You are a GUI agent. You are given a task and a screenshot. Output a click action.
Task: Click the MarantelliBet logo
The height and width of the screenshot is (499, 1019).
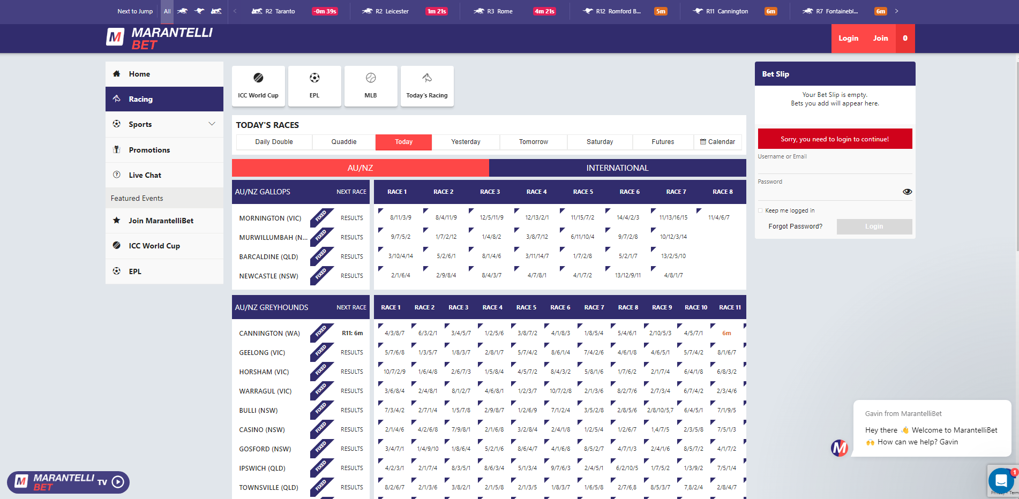click(x=159, y=39)
